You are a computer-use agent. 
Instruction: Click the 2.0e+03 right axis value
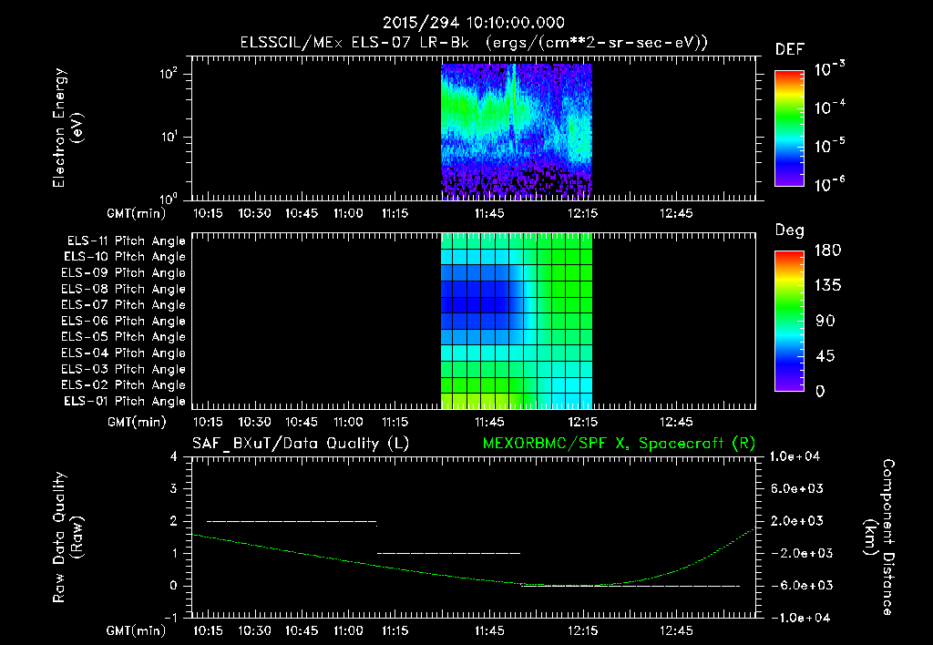pos(796,521)
